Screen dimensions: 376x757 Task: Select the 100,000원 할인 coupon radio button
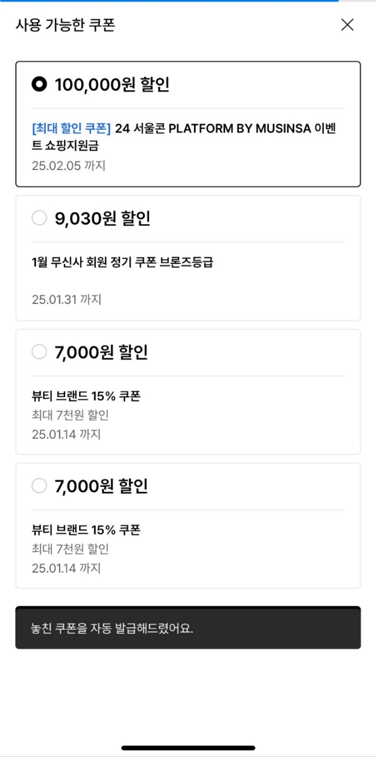click(39, 83)
